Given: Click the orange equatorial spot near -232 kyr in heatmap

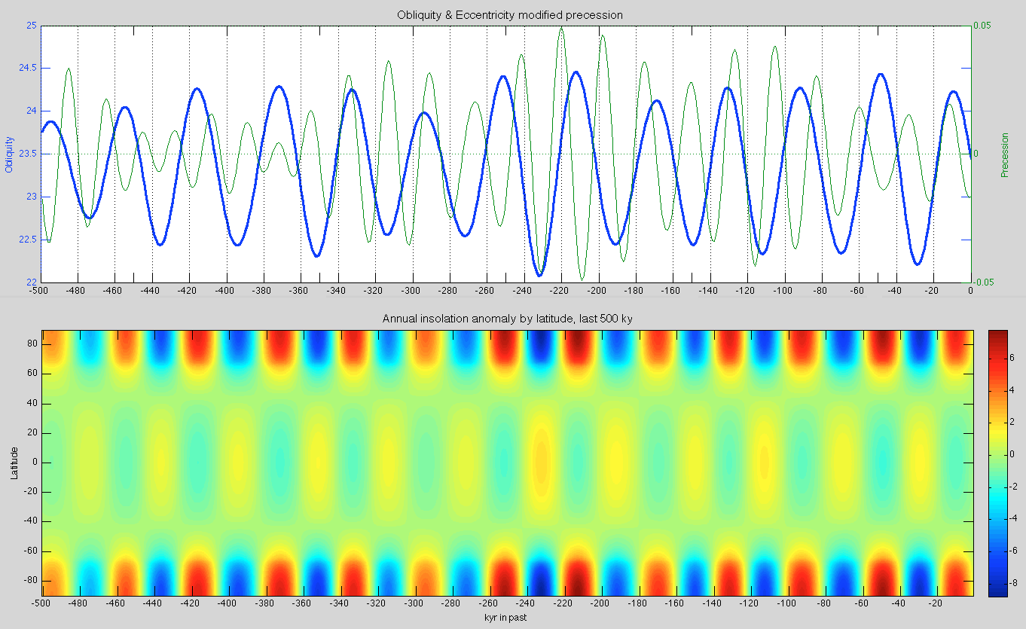Looking at the screenshot, I should click(539, 458).
